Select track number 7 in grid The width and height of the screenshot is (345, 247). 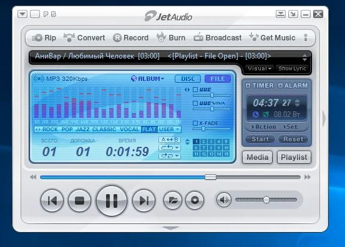click(x=204, y=147)
